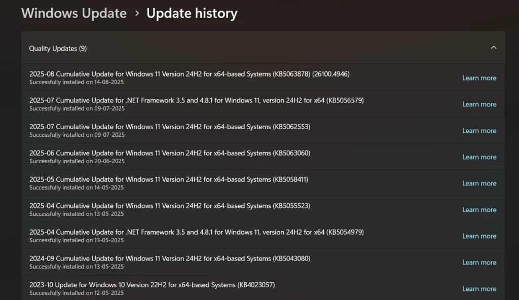The image size is (519, 300).
Task: Open Learn more for KB5056579 .NET update
Action: coord(479,104)
